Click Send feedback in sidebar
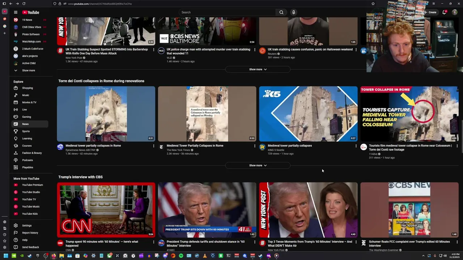 [x=30, y=247]
